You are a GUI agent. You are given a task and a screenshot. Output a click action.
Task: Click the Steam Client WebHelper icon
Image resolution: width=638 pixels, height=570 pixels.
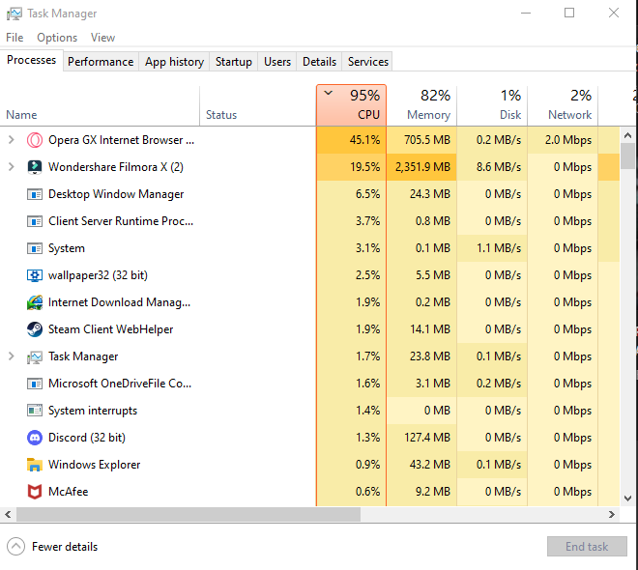pos(35,329)
